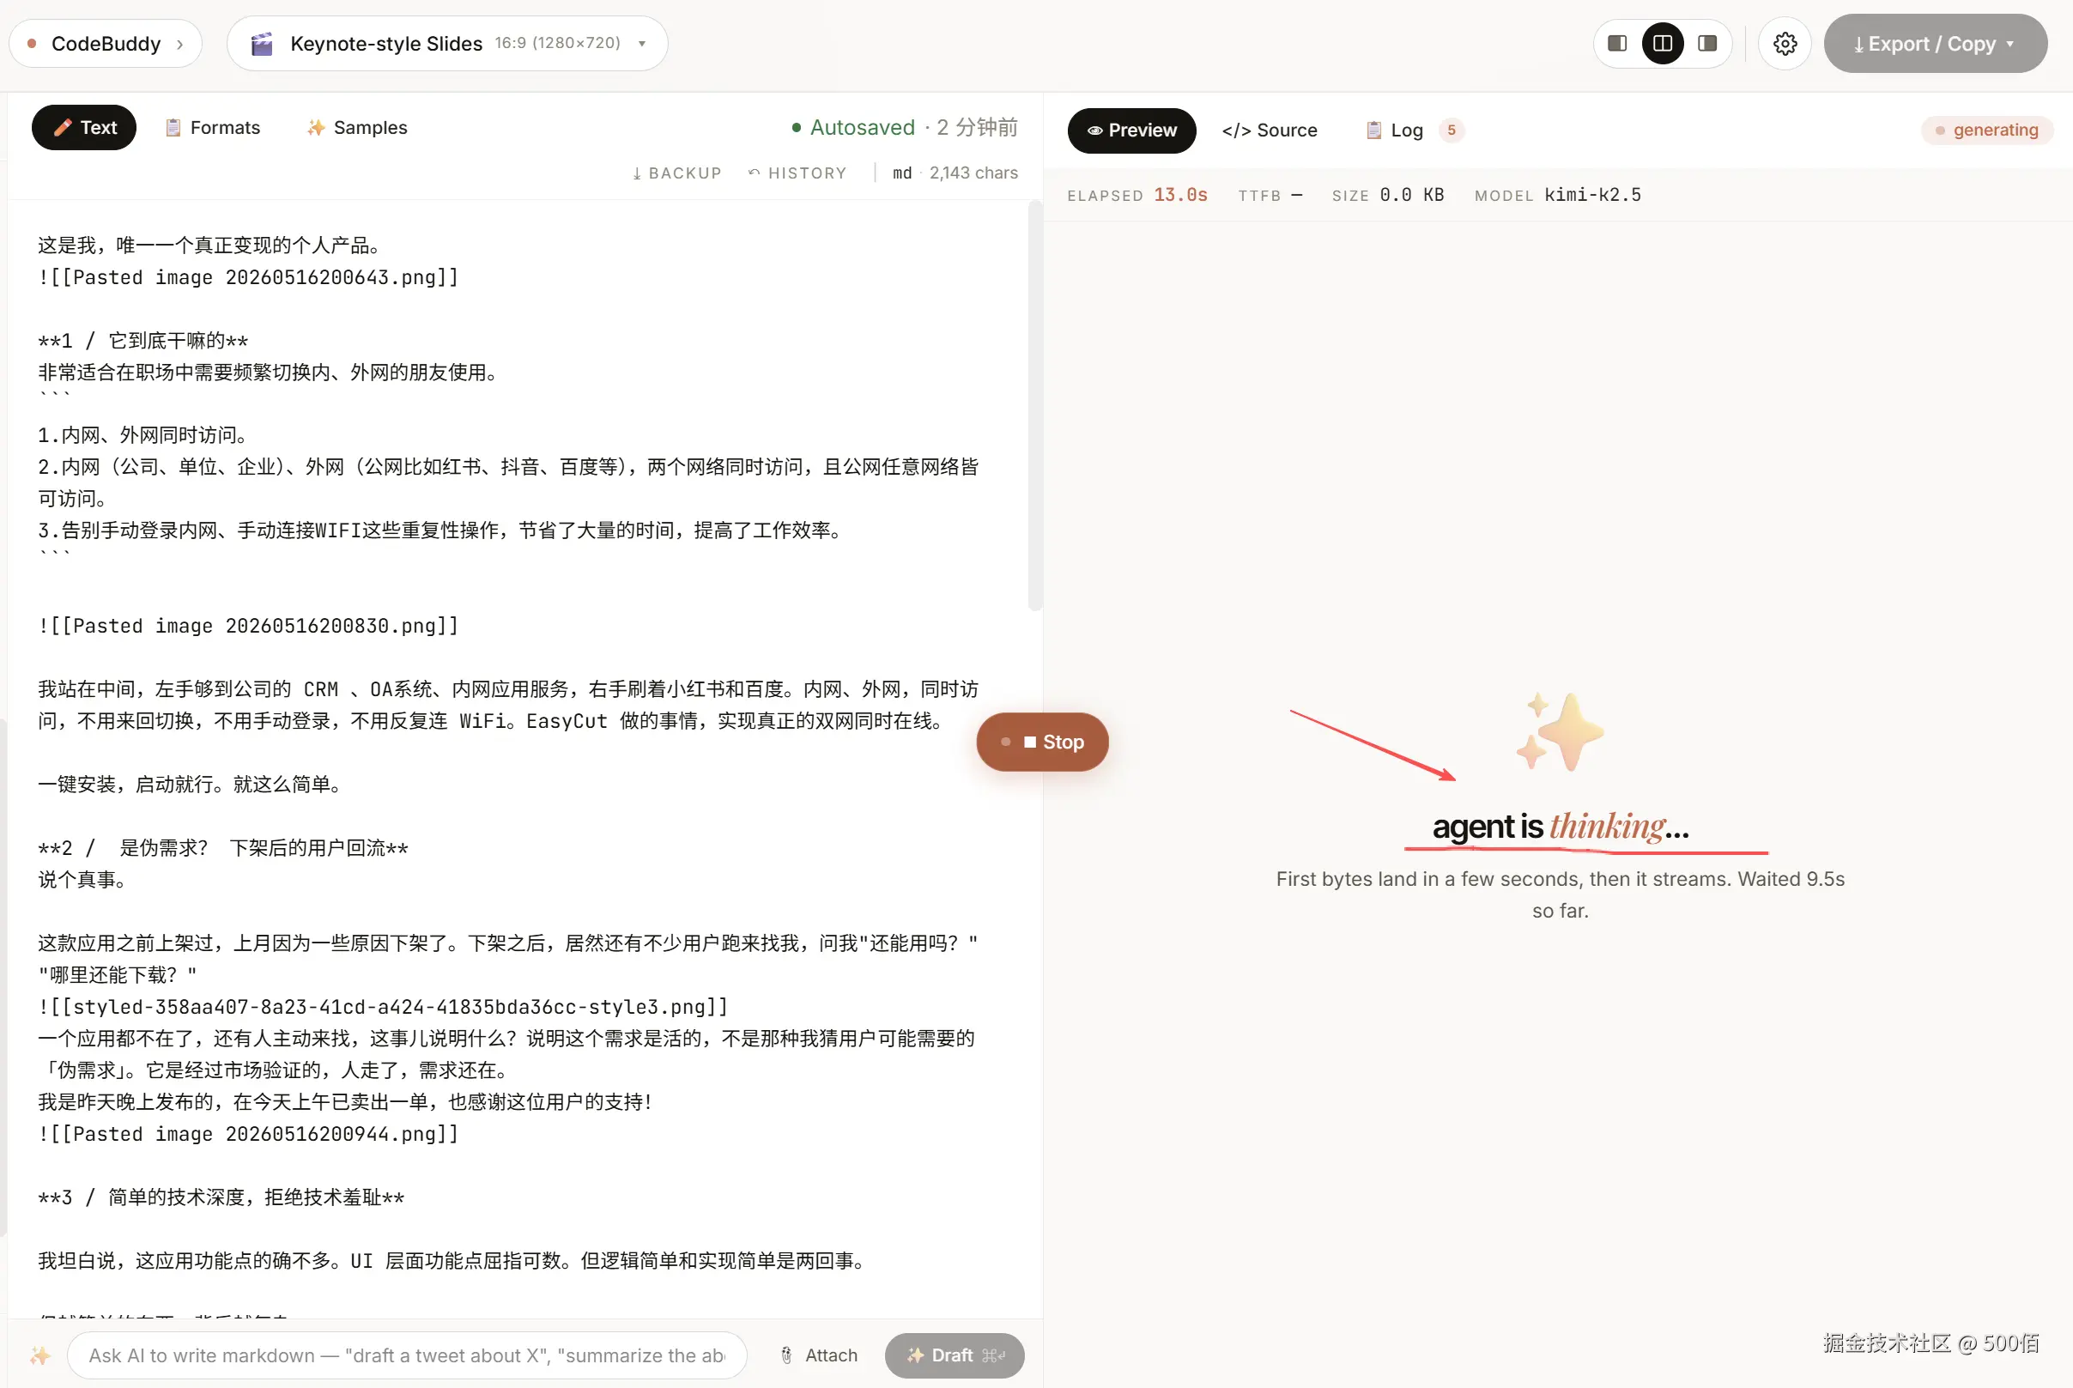Click the heading '3 / 简单的技术深度，拒绝技术羞耻'
Screen dimensions: 2073x1388
[221, 1197]
